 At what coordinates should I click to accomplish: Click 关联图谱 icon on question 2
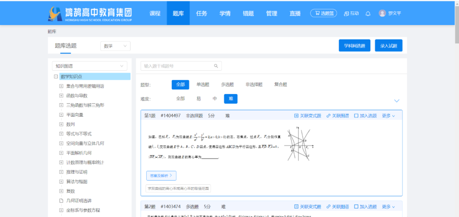click(x=329, y=207)
